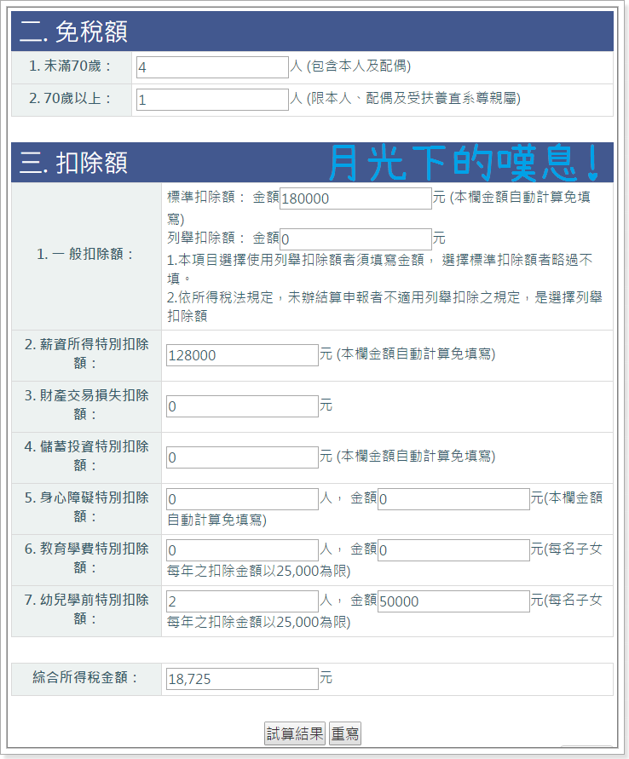Click the 幼兒學前 amount field showing 50000

pyautogui.click(x=453, y=601)
